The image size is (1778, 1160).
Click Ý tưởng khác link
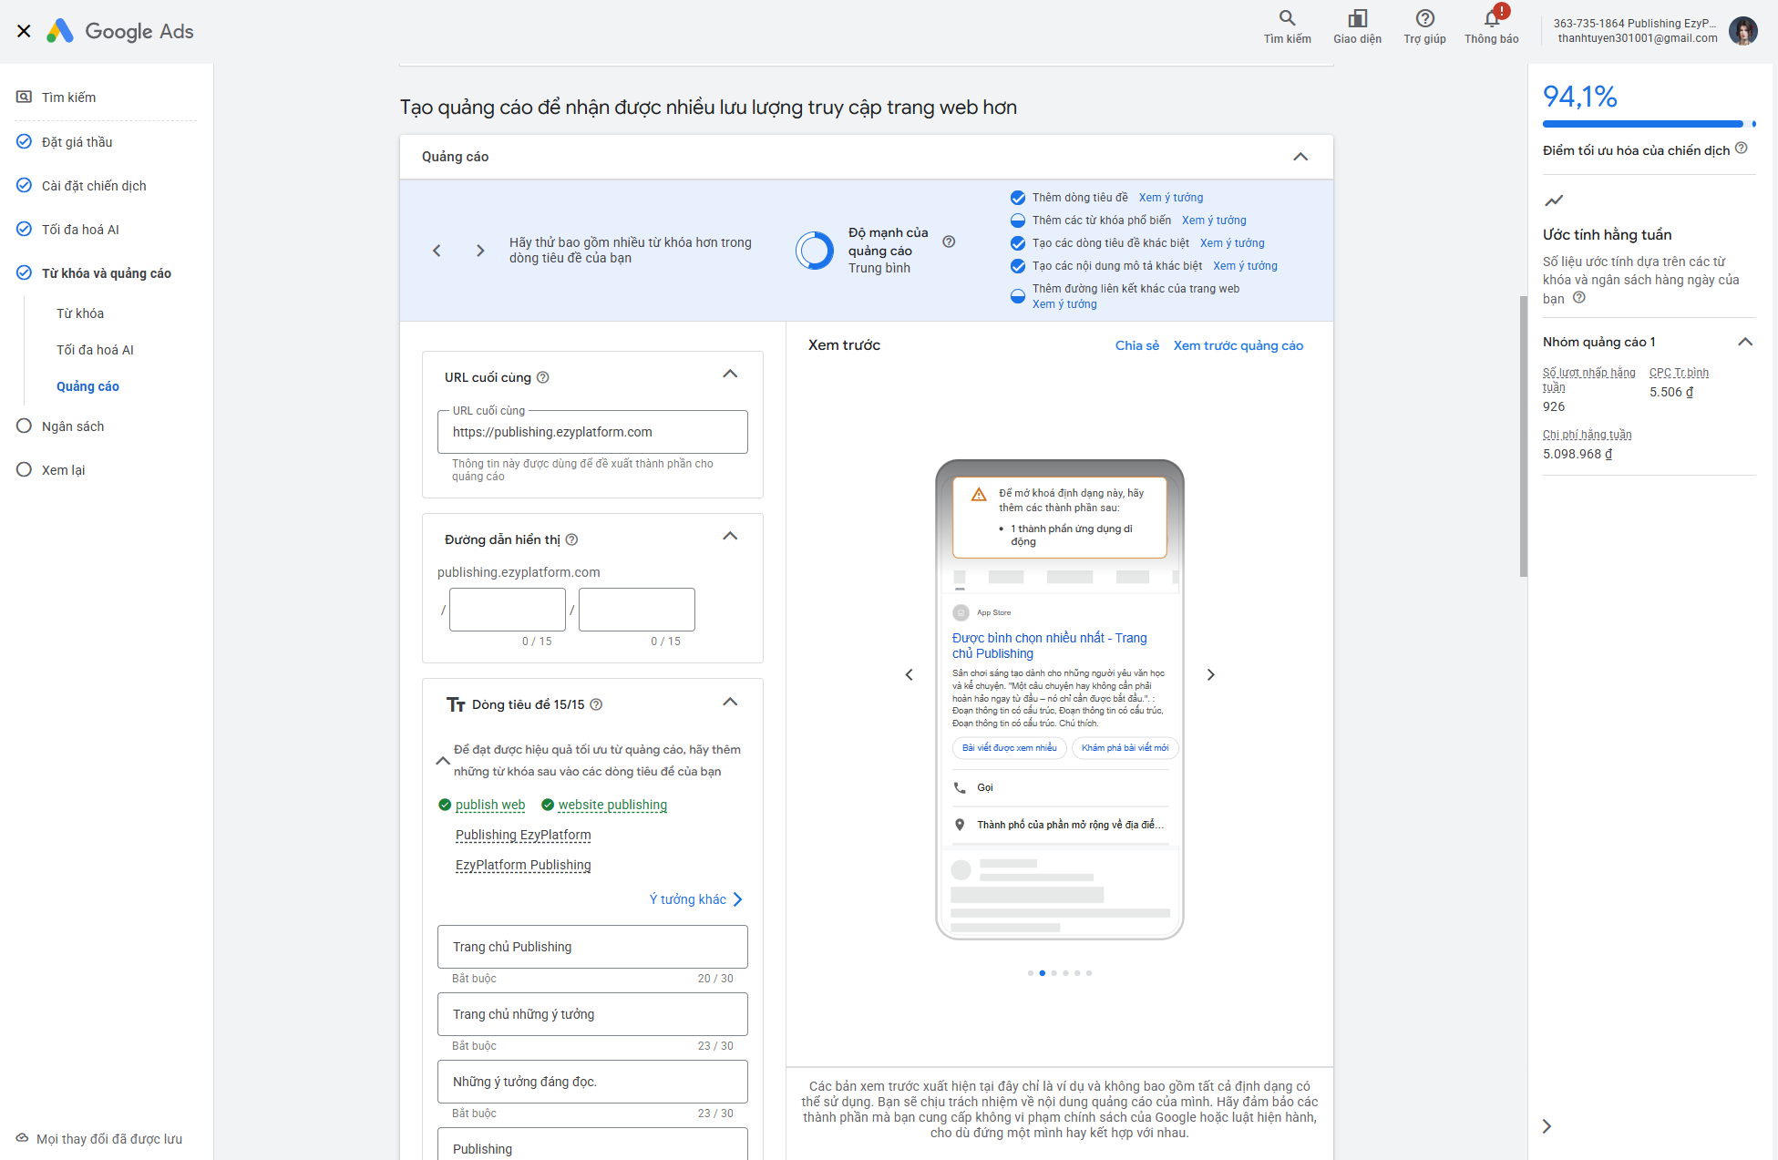pos(696,899)
